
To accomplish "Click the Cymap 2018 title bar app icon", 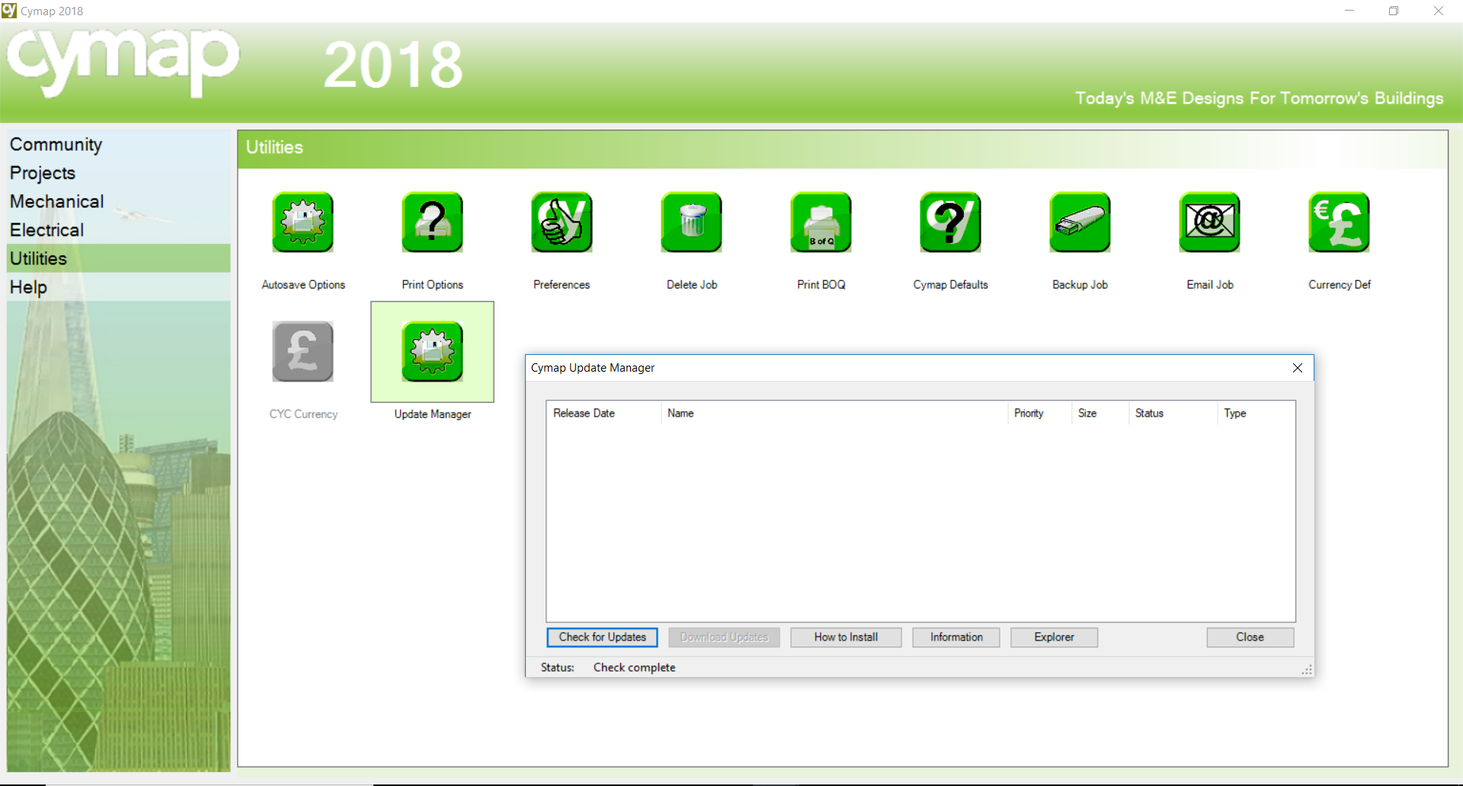I will coord(9,11).
